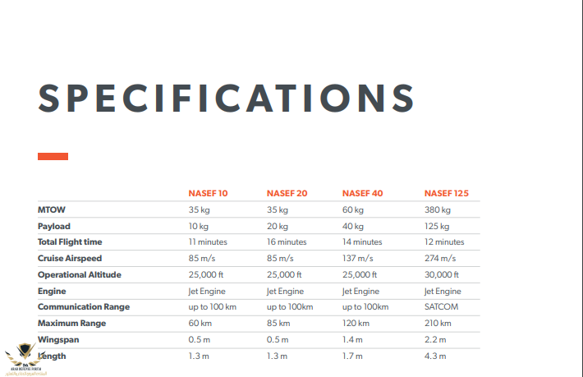Click the Arab Defense Forum logo watermark
Screen dimensions: 583x377
pyautogui.click(x=25, y=359)
